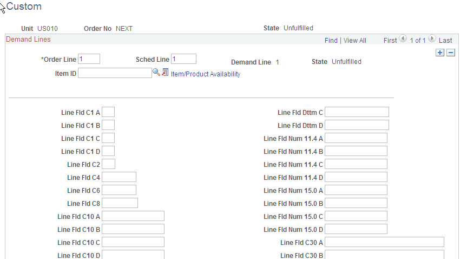Click the Find link
467x259 pixels.
click(331, 40)
